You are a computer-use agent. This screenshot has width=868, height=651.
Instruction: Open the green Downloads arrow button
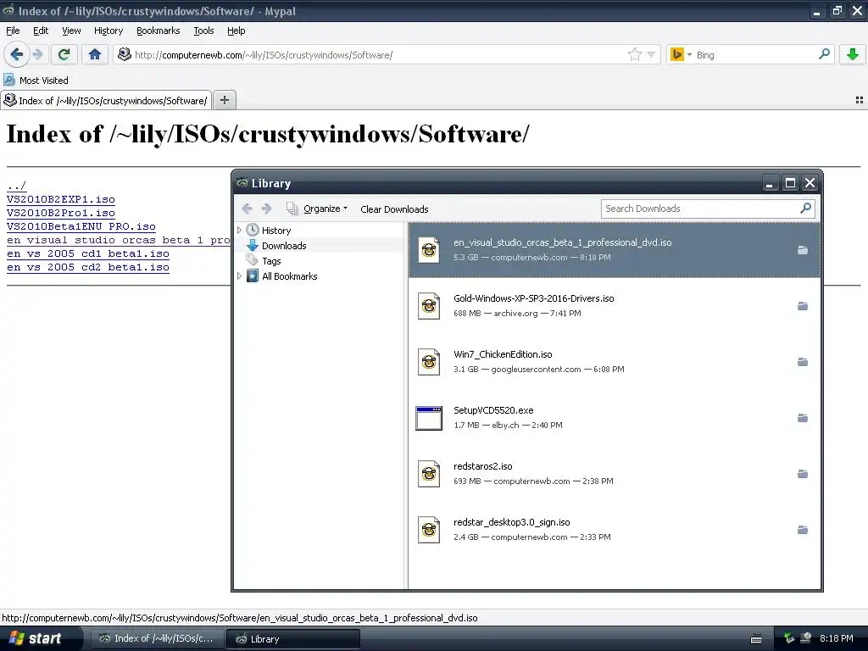click(x=853, y=54)
